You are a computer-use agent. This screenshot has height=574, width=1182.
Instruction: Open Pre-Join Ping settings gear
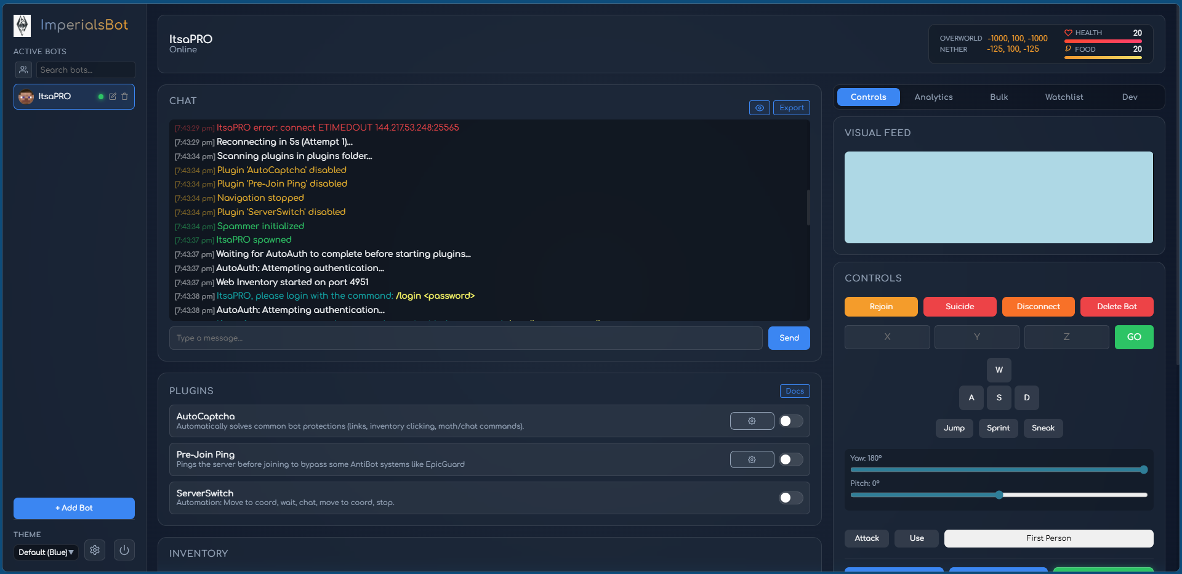coord(752,459)
